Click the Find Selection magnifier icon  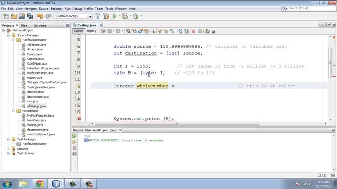(x=128, y=31)
